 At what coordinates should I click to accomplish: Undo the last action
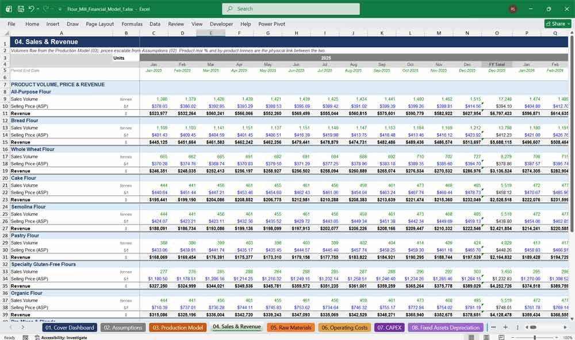click(x=31, y=9)
